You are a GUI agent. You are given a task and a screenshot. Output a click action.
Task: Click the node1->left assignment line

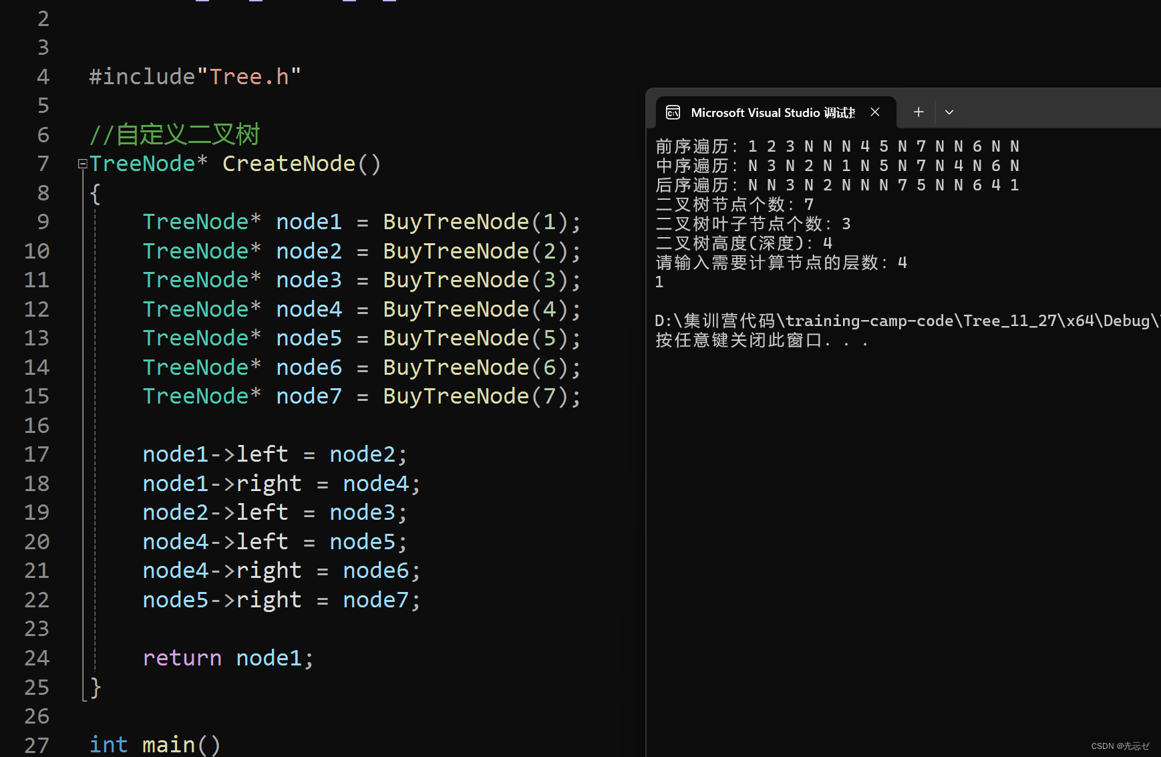click(275, 454)
